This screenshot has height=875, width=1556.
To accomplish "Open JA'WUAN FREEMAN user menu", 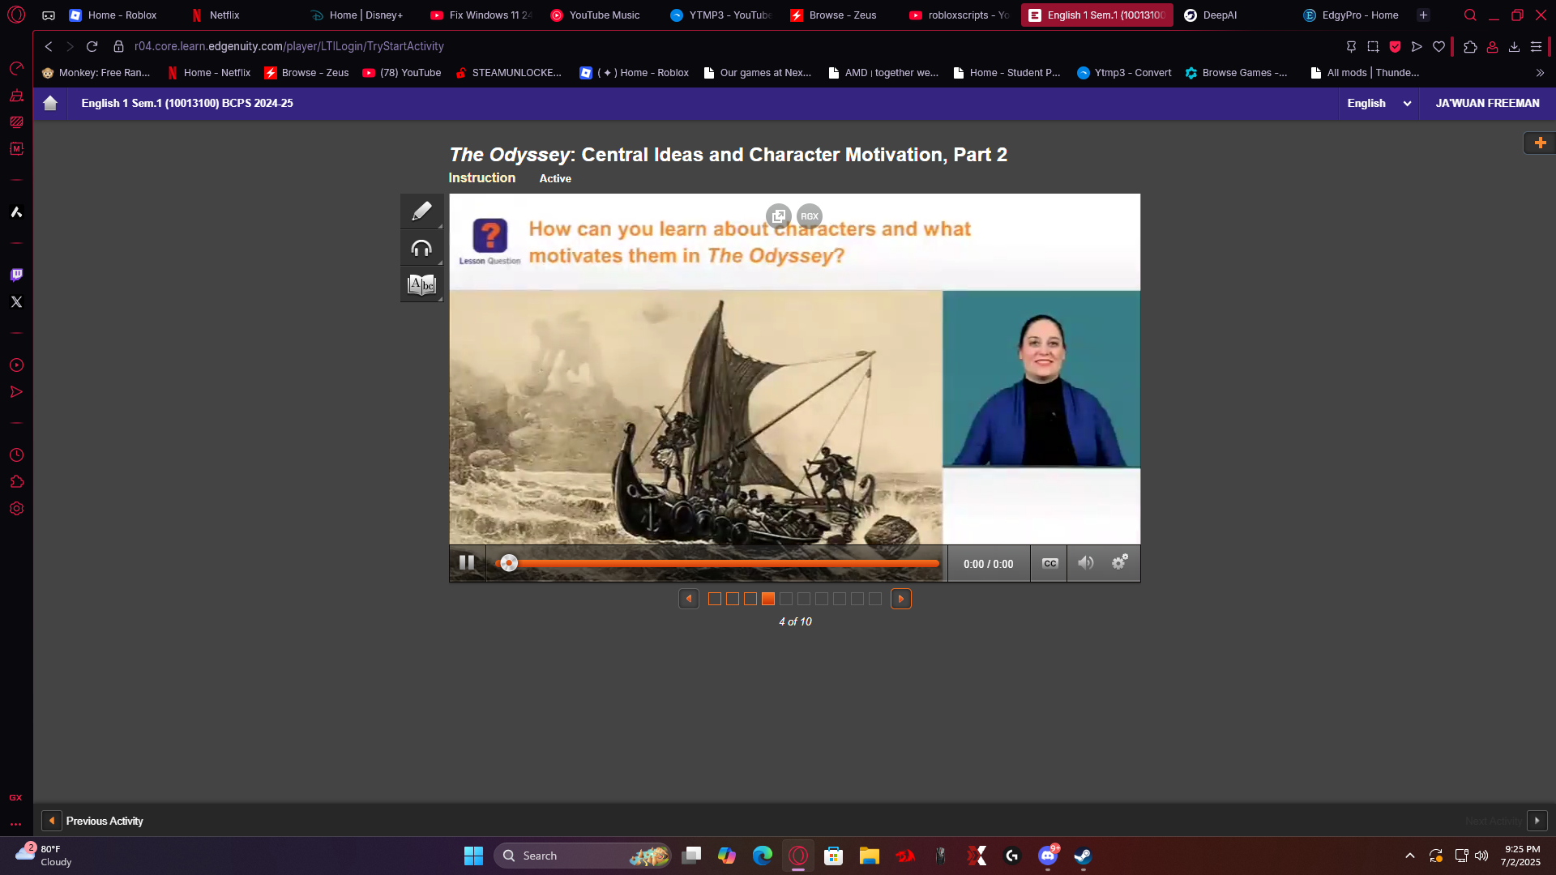I will pyautogui.click(x=1487, y=103).
